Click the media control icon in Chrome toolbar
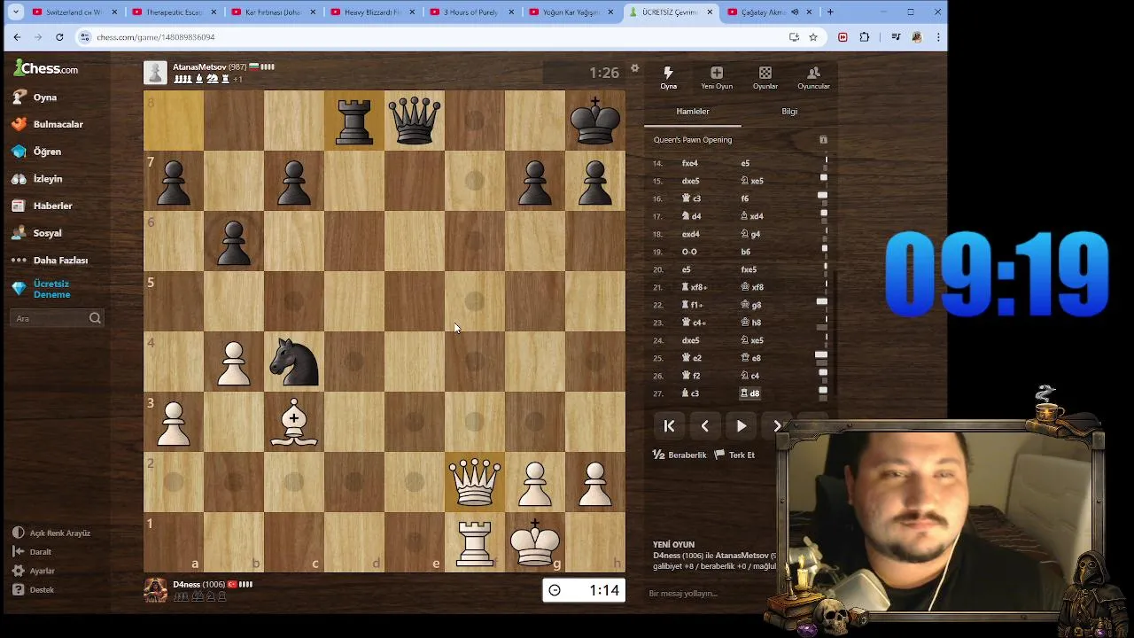The image size is (1134, 638). point(897,37)
